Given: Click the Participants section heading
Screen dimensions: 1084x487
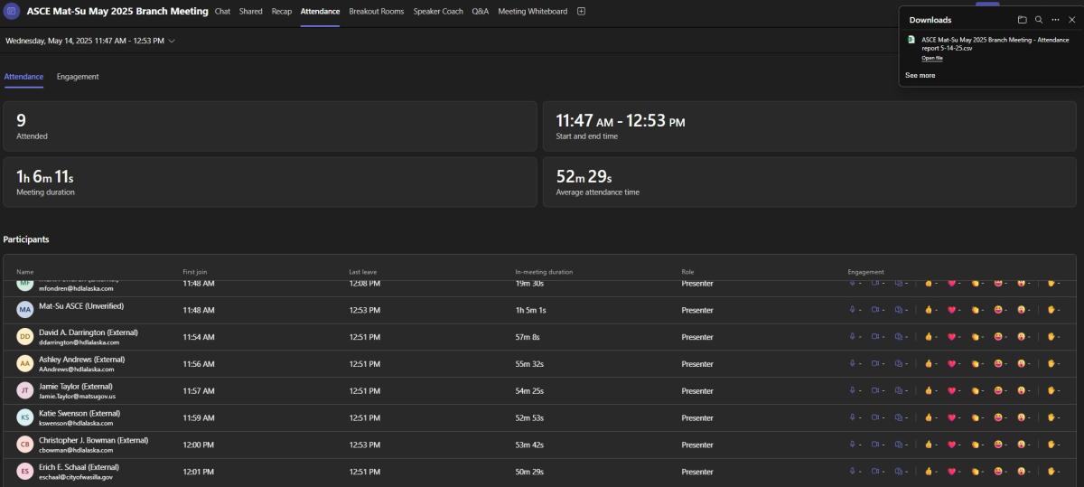Looking at the screenshot, I should pos(26,239).
